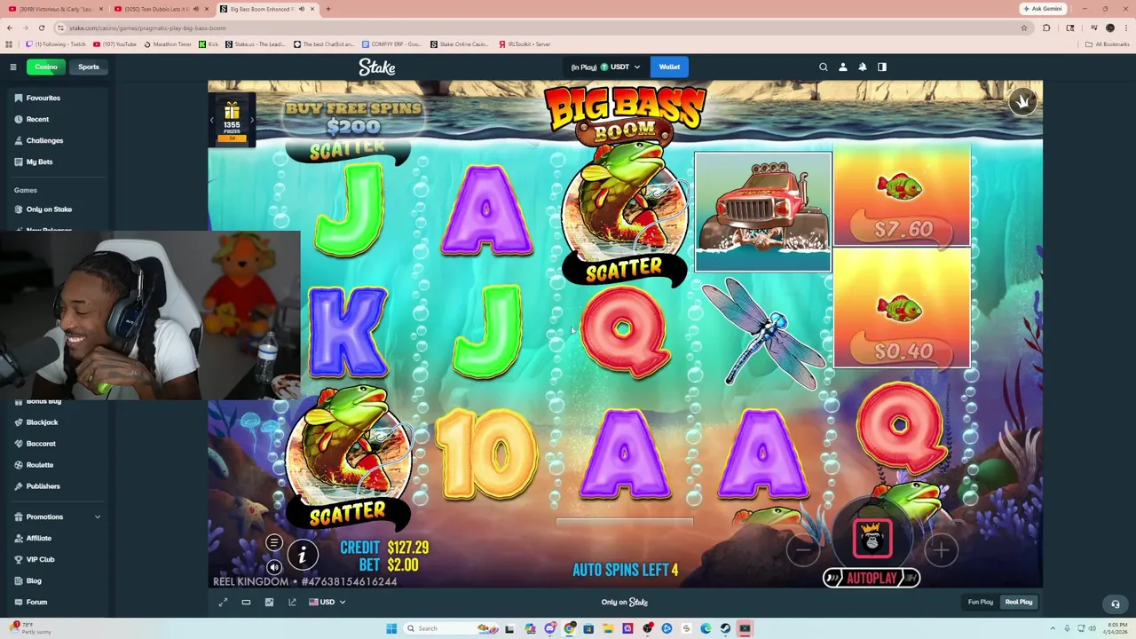
Task: Open All Bookmarks folder
Action: [x=1108, y=44]
